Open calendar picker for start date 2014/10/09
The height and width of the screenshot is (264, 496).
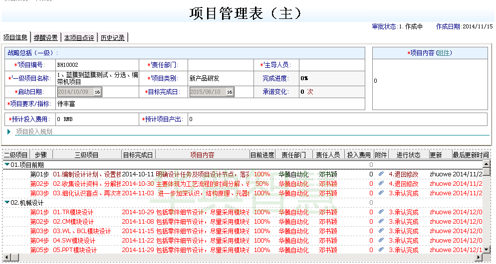[x=97, y=92]
